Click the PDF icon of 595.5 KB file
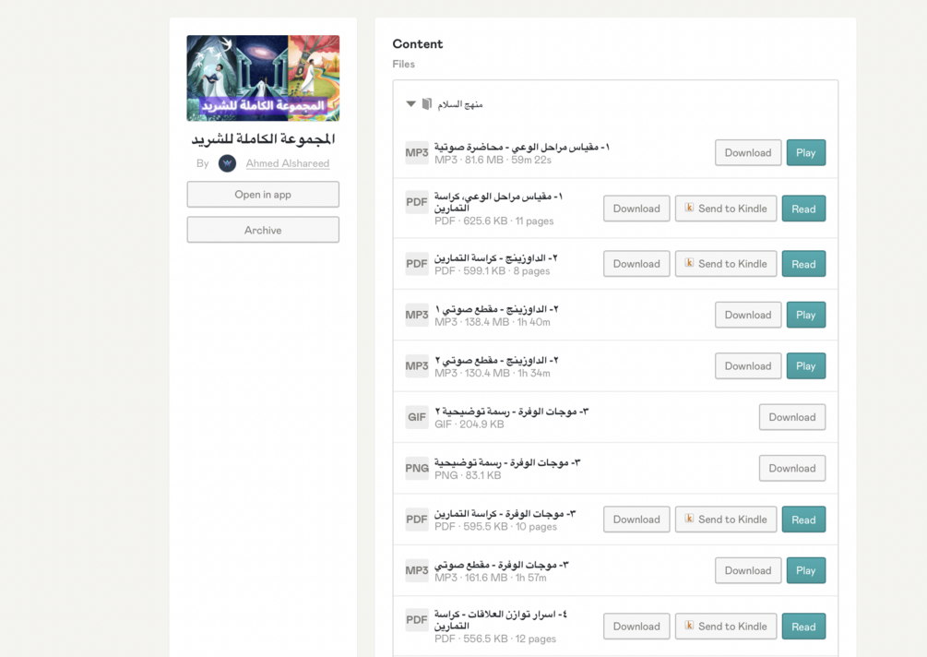 pyautogui.click(x=417, y=520)
